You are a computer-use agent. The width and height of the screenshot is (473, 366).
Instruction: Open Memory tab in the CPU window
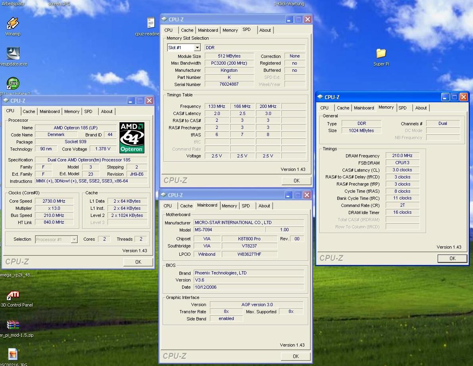coord(72,111)
